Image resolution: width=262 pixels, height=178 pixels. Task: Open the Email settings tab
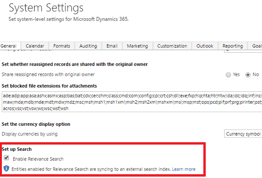pos(112,46)
